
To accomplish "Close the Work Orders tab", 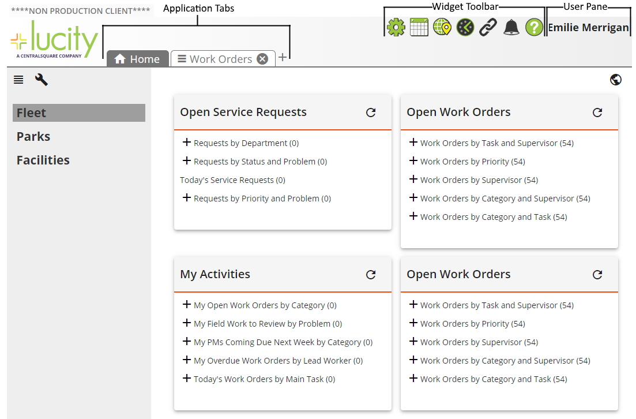I will pyautogui.click(x=262, y=59).
